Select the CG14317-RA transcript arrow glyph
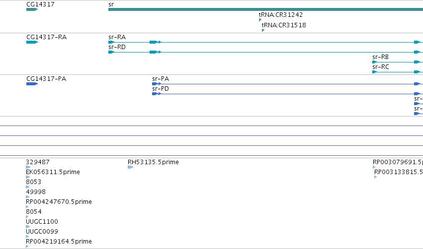423x249 pixels. click(32, 42)
